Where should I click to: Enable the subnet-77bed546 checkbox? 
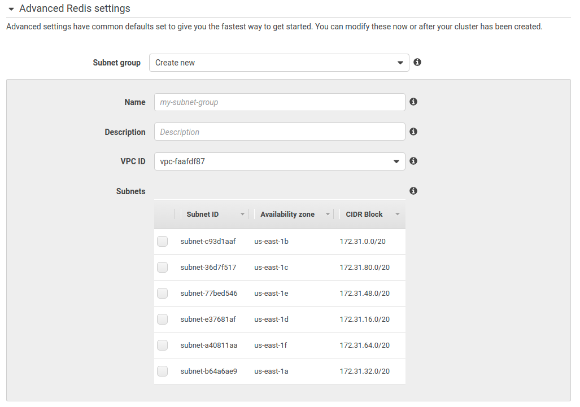(x=163, y=294)
